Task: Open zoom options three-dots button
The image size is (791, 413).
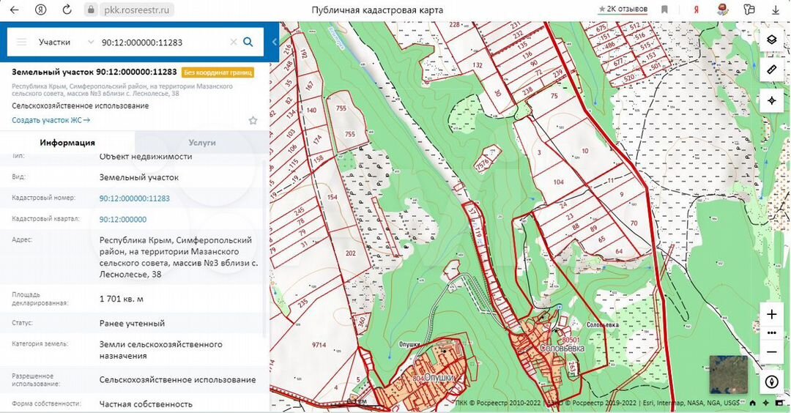Action: 771,333
